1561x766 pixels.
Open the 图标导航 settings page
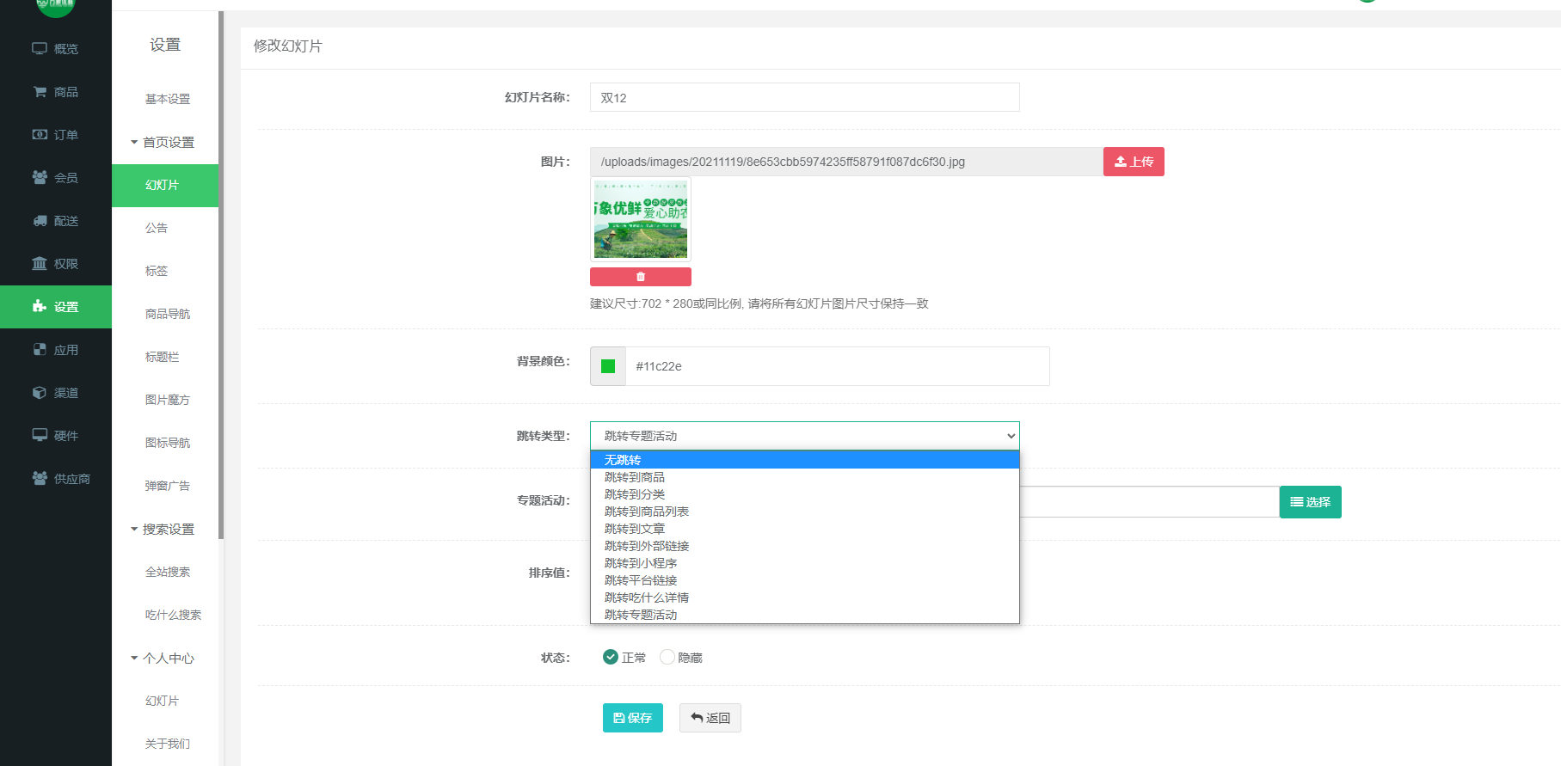[x=168, y=444]
